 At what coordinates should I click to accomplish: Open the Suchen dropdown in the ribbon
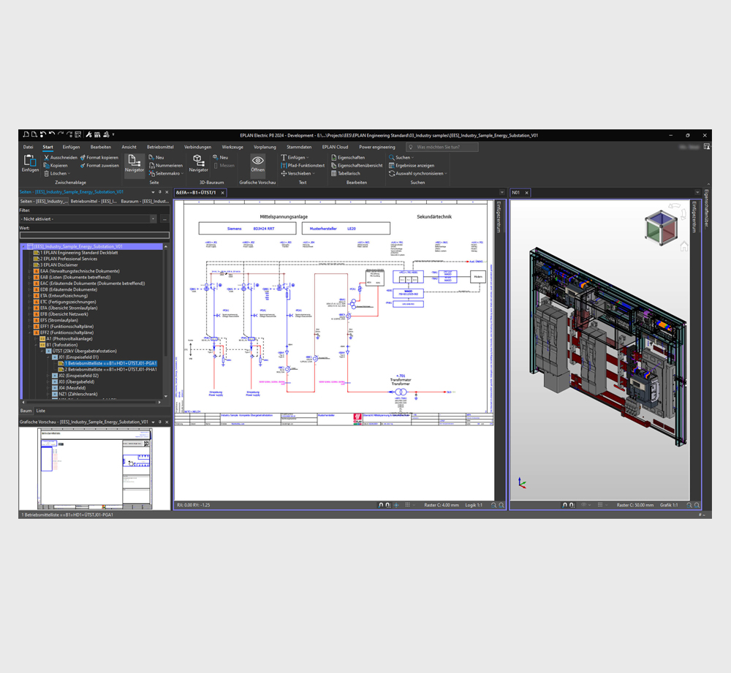[x=401, y=158]
